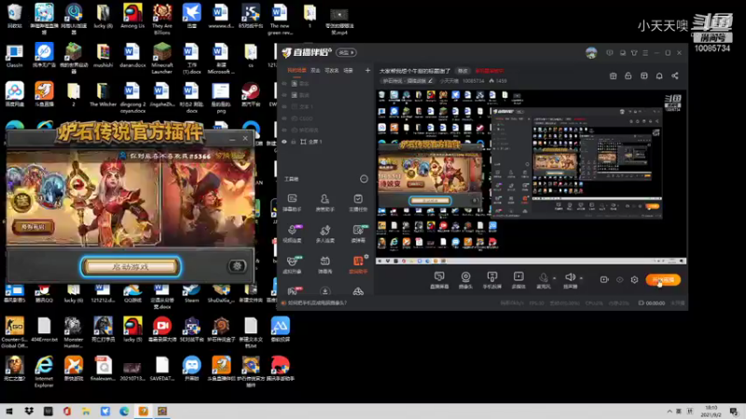
Task: Open the 404Error.txt desktop file
Action: pos(44,330)
